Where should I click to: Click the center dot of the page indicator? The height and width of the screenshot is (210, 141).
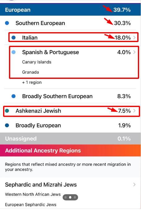(x=70, y=197)
